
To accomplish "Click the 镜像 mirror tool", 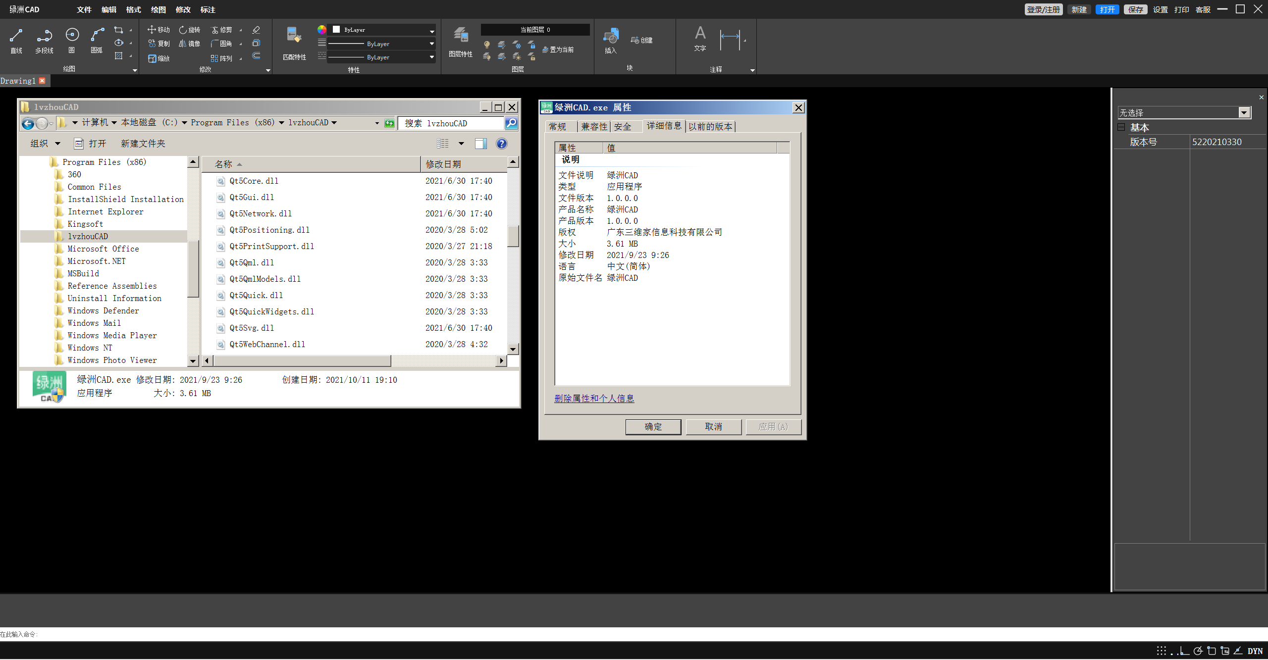I will pyautogui.click(x=190, y=44).
